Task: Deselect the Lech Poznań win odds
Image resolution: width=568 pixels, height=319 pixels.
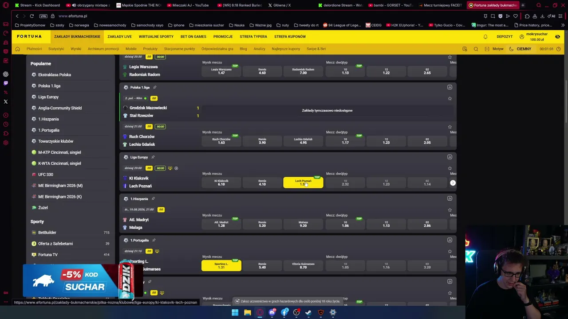Action: (303, 183)
